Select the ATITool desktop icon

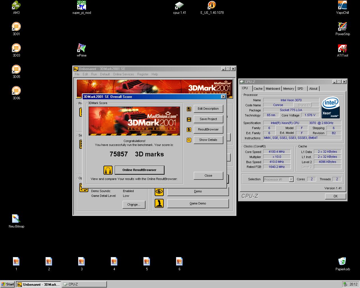point(343,48)
